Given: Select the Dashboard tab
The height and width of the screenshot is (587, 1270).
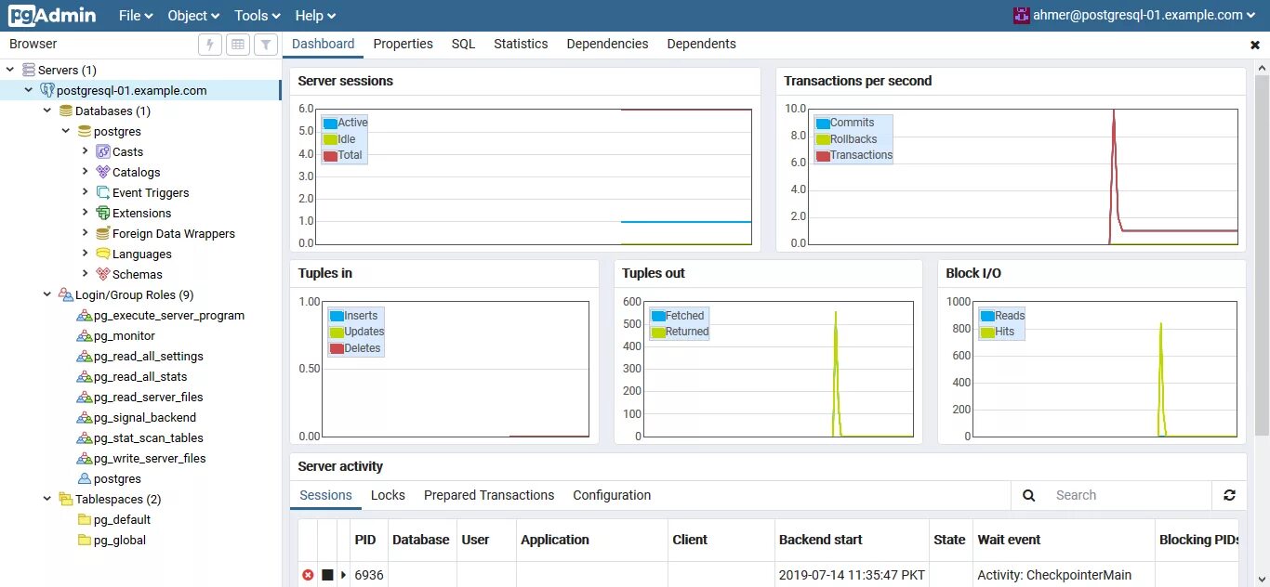Looking at the screenshot, I should pos(323,44).
